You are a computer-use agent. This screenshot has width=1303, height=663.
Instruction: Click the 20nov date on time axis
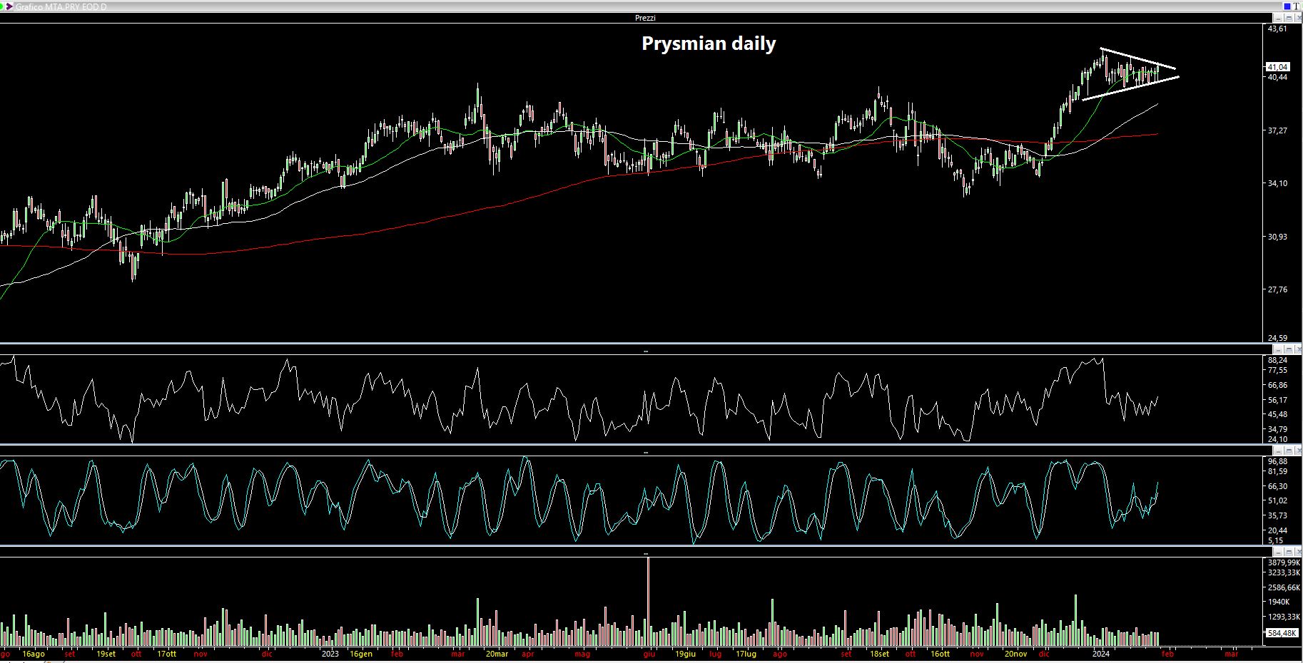[1015, 654]
